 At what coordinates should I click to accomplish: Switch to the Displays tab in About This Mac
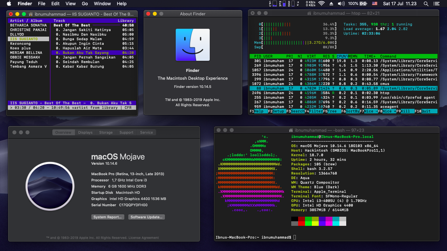point(85,132)
